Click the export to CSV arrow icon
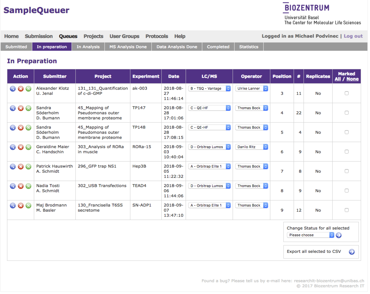Screen dimensions: 370x294 coord(351,252)
